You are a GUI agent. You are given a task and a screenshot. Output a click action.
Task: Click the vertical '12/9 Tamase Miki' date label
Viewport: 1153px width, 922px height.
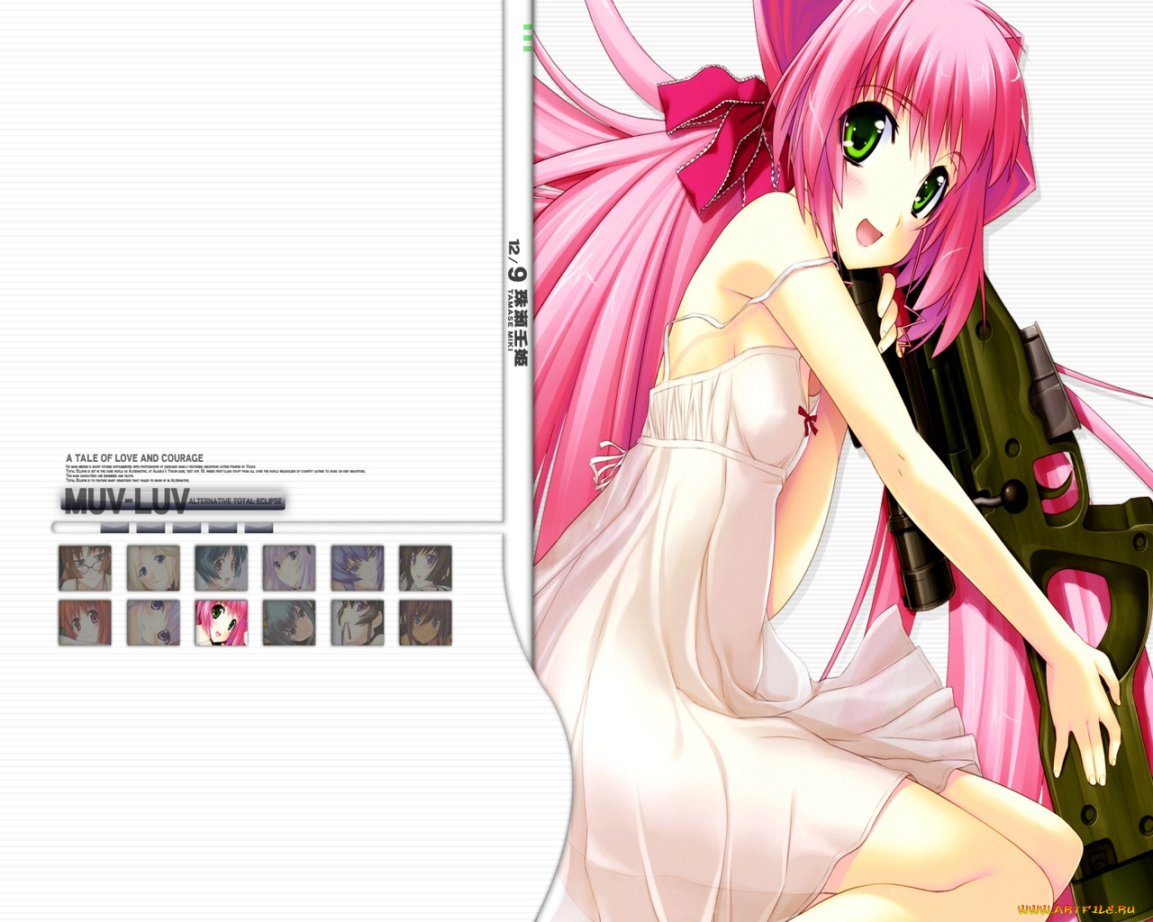click(x=516, y=302)
